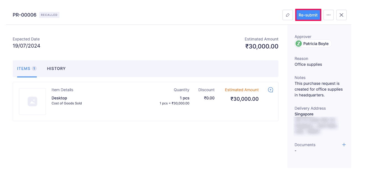Add a comment with the bubble icon
This screenshot has height=173, width=365.
(271, 90)
